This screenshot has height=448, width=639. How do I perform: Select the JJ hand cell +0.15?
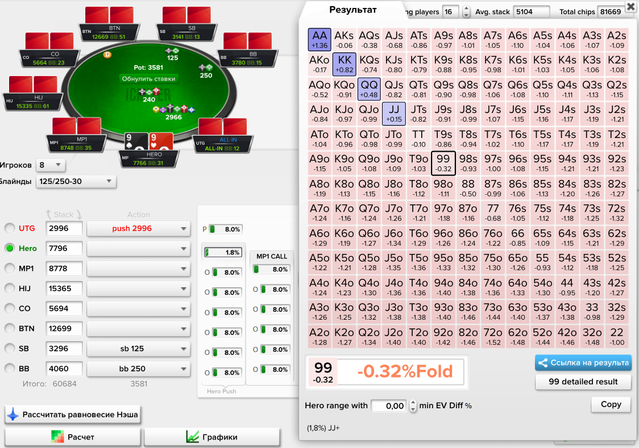(x=393, y=114)
